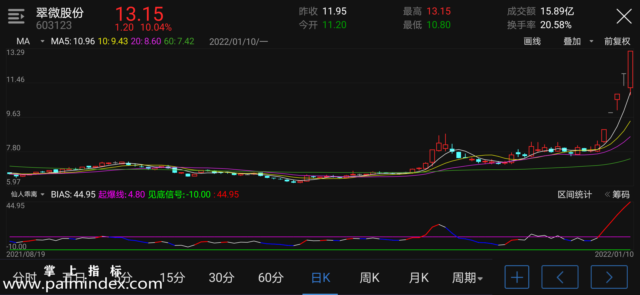The width and height of the screenshot is (640, 295).
Task: Open the MA indicator dropdown
Action: tap(30, 41)
